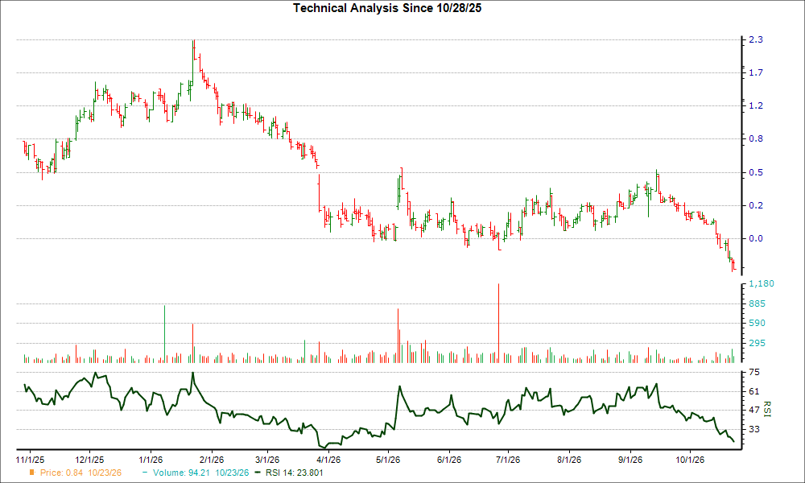Click the 1.7 price axis label
The width and height of the screenshot is (805, 483).
pos(756,73)
